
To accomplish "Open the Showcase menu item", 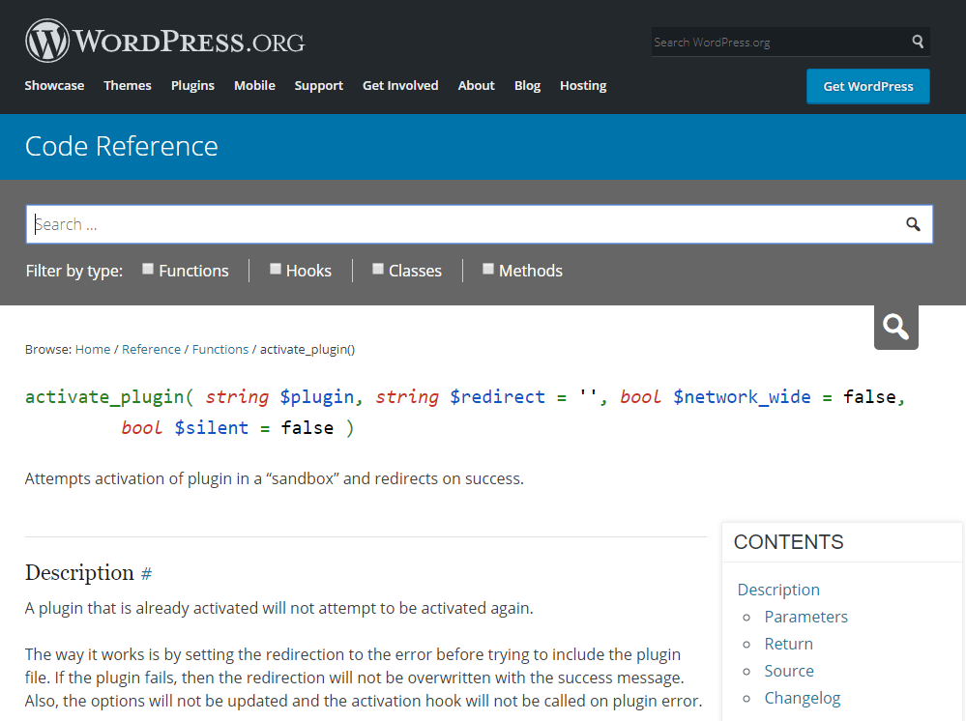I will point(54,86).
